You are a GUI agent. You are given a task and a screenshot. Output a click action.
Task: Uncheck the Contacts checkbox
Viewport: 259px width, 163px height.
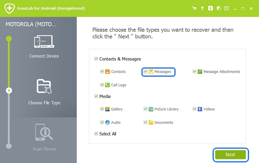(102, 72)
